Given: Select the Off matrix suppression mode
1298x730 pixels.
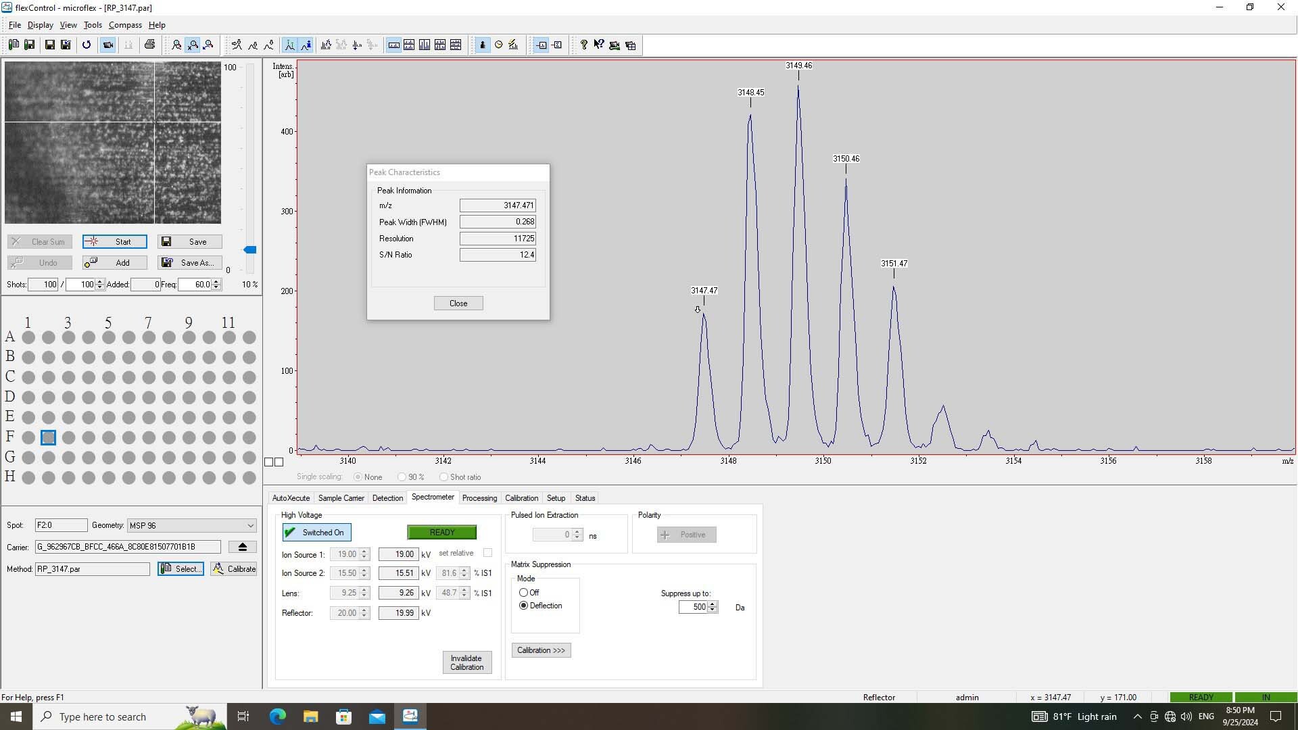Looking at the screenshot, I should tap(524, 591).
